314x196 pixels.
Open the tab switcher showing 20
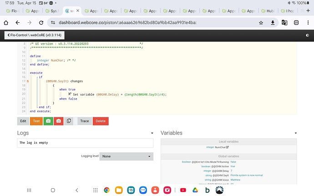coord(296,23)
